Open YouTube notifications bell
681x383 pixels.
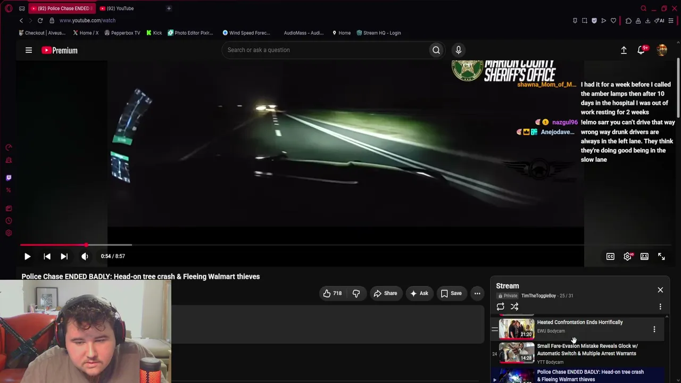point(642,50)
